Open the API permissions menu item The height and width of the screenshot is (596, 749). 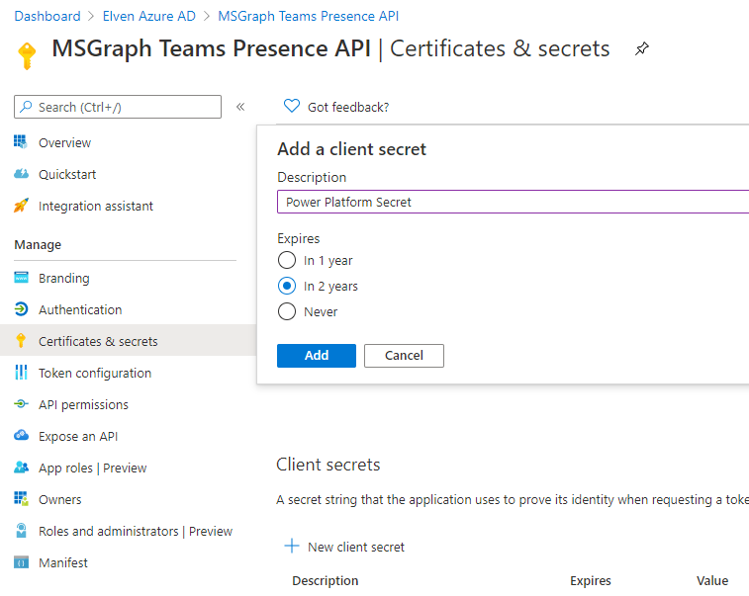click(83, 404)
